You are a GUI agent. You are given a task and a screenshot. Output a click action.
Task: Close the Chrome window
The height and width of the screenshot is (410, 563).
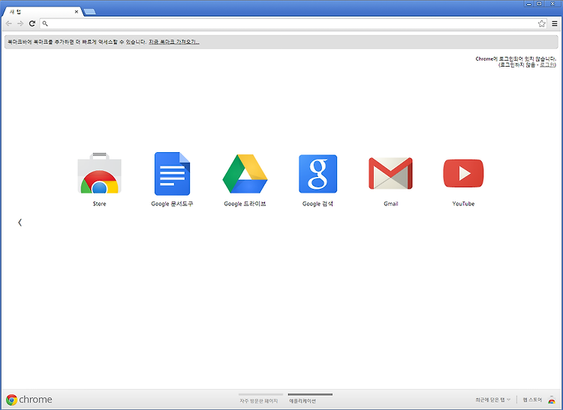click(x=553, y=4)
